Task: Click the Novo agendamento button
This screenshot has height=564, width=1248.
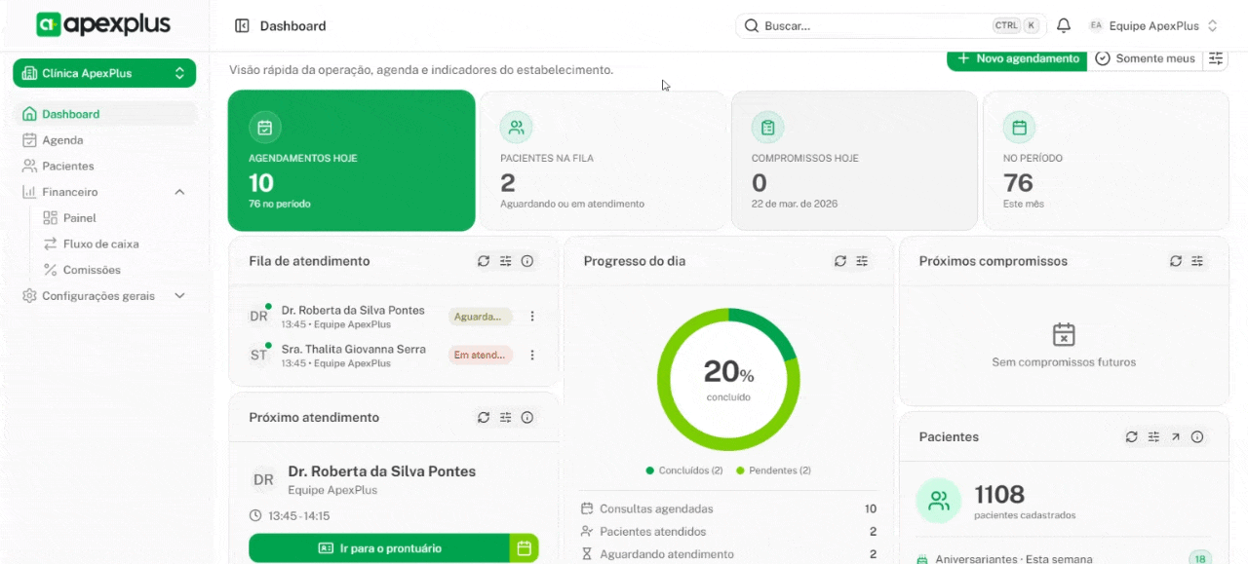Action: pyautogui.click(x=1017, y=58)
